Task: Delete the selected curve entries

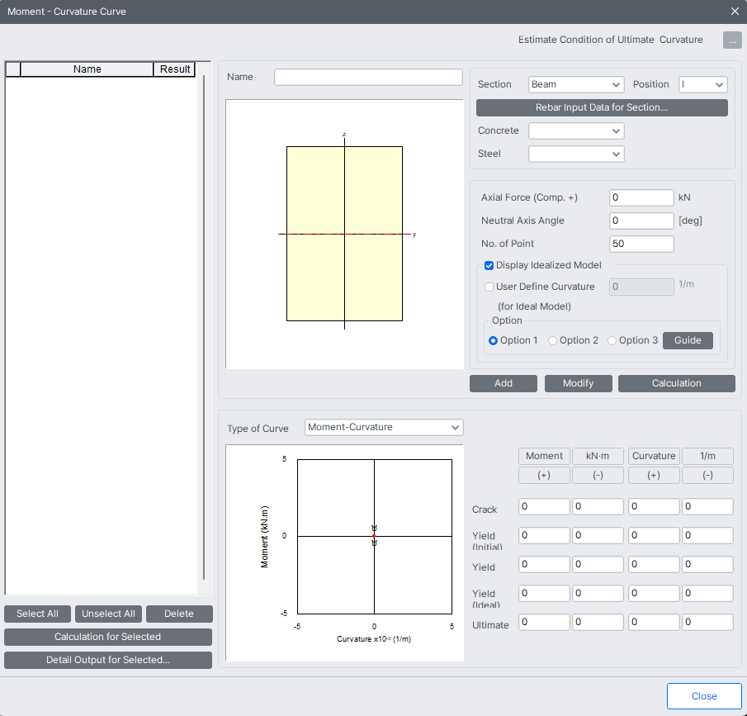Action: 179,614
